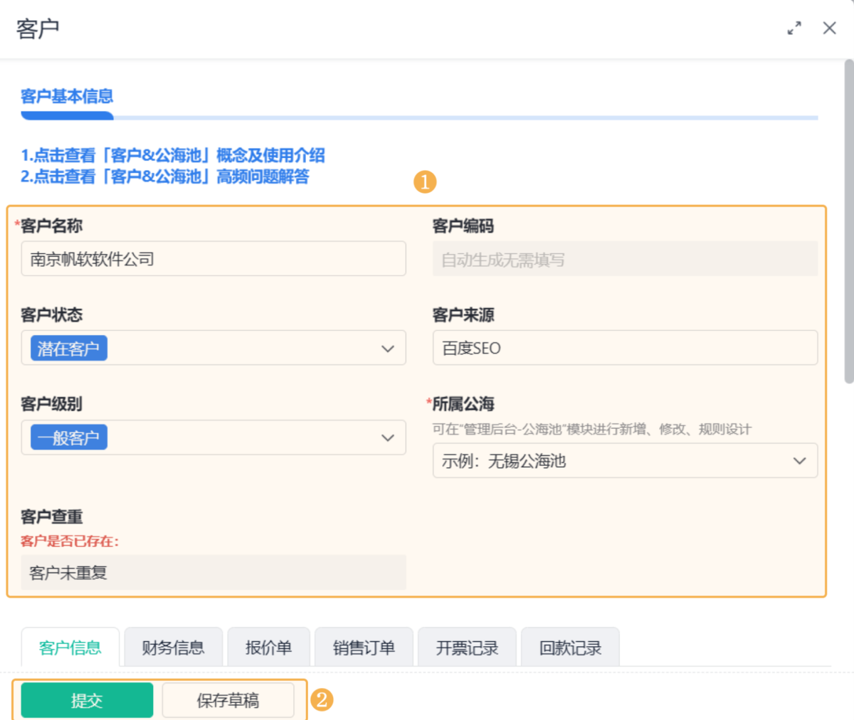The height and width of the screenshot is (720, 854).
Task: Click the 客户基本信息 section header
Action: [x=67, y=96]
